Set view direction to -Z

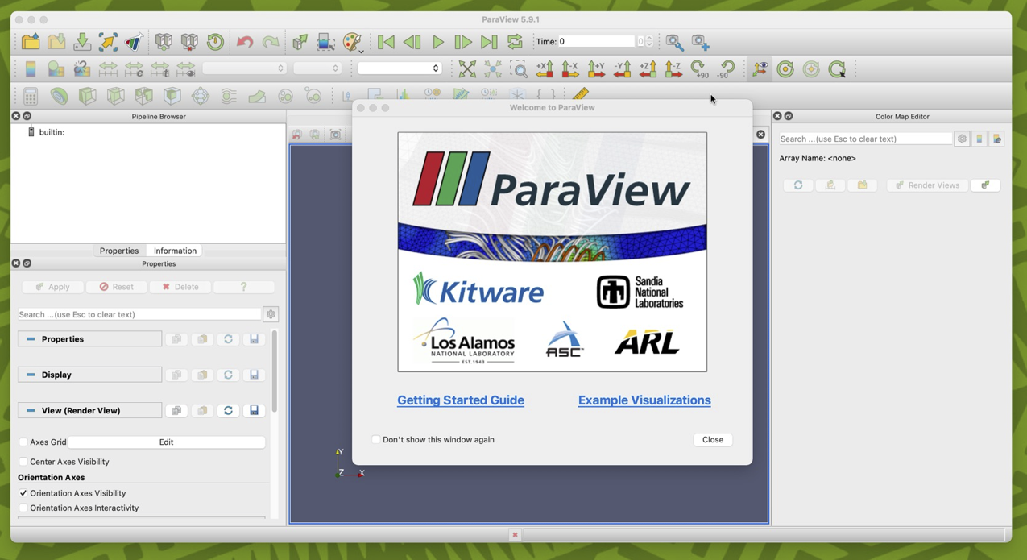[x=673, y=68]
